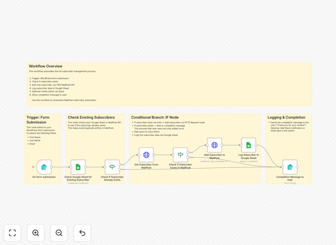Click the Check Existing Subscribers note heading
The width and height of the screenshot is (336, 245).
(91, 117)
